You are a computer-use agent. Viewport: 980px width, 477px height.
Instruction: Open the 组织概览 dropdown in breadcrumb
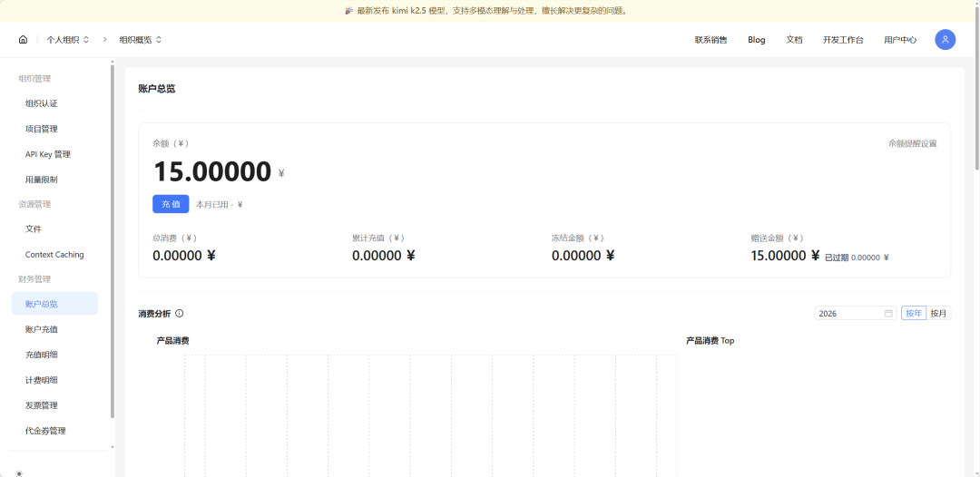pyautogui.click(x=141, y=40)
